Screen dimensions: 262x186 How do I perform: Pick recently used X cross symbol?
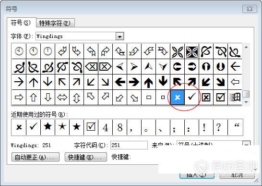[19, 127]
